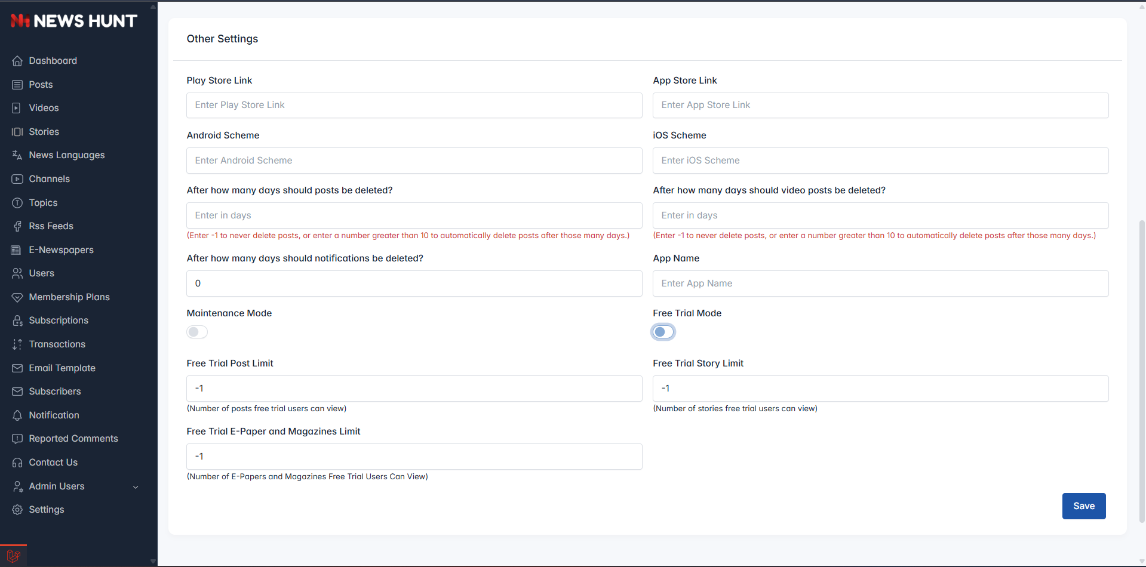The width and height of the screenshot is (1146, 567).
Task: Open Reported Comments section
Action: 73,439
